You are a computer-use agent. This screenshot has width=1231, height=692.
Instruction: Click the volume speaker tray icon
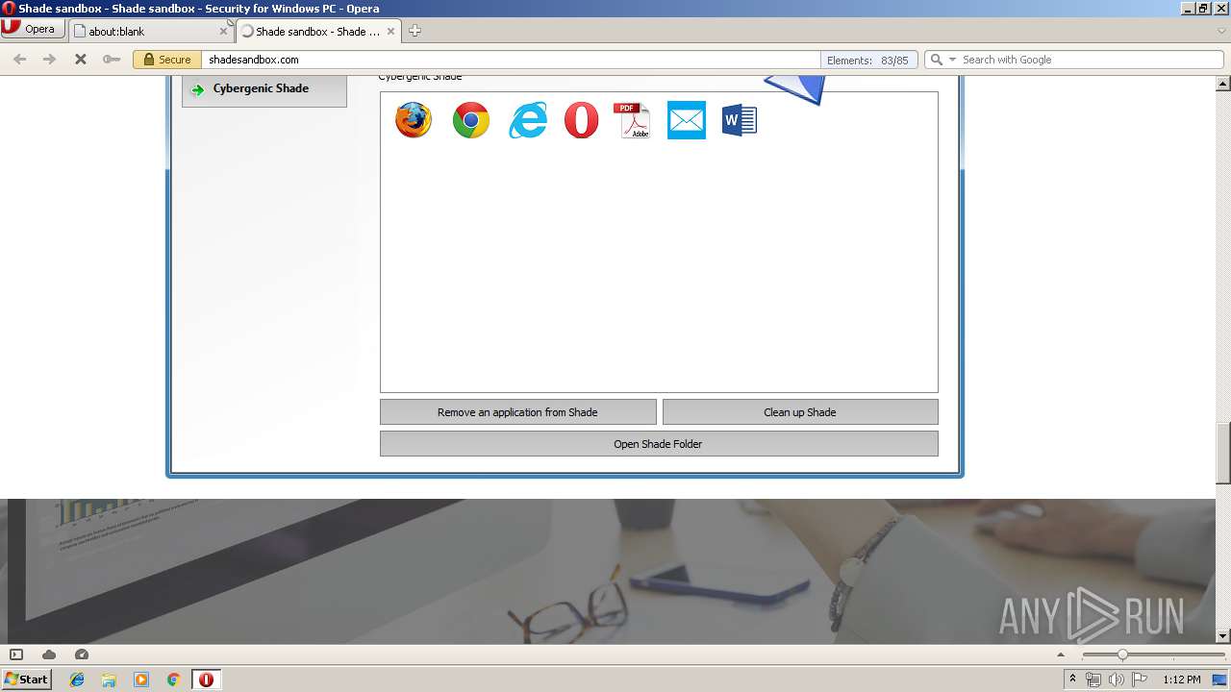(1116, 680)
